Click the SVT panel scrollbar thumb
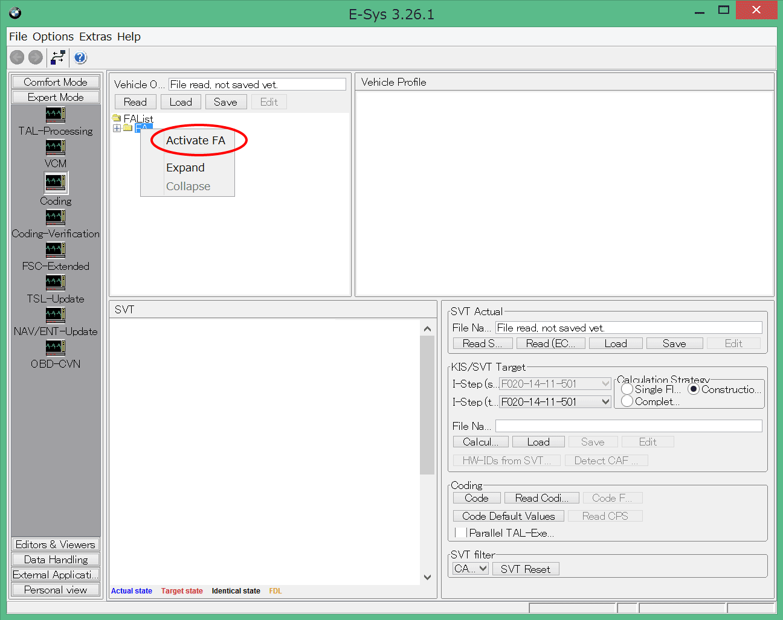783x620 pixels. click(x=427, y=405)
